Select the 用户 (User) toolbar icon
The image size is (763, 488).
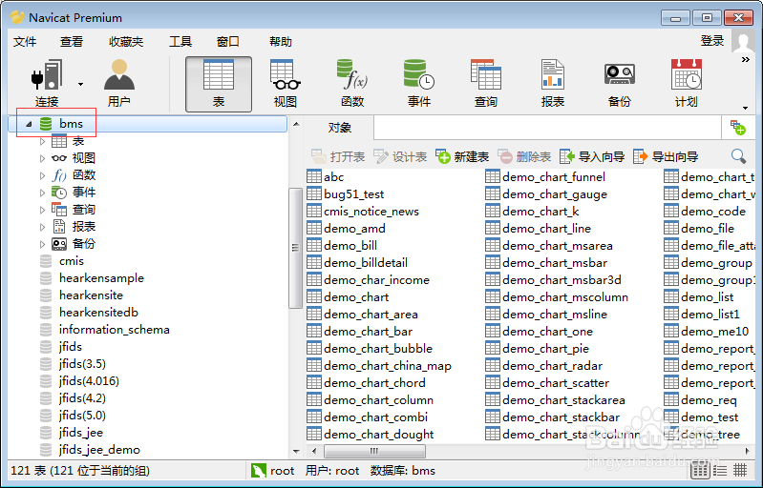[x=118, y=83]
